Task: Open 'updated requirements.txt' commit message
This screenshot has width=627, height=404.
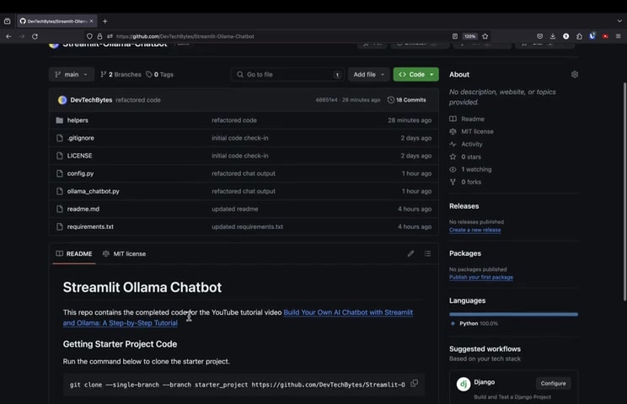Action: pos(247,226)
